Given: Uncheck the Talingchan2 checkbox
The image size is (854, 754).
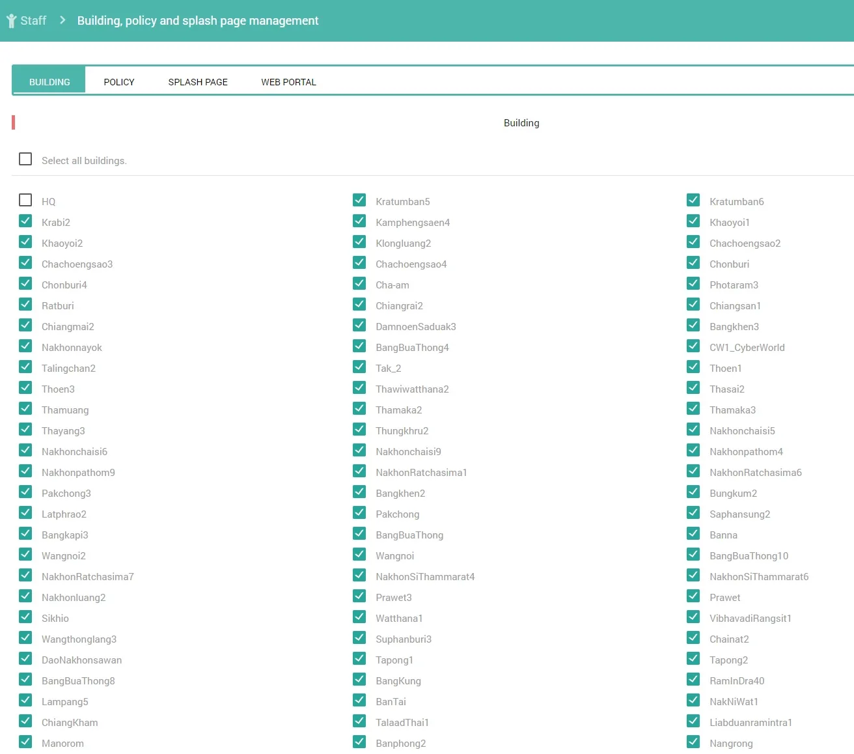Looking at the screenshot, I should (x=25, y=367).
